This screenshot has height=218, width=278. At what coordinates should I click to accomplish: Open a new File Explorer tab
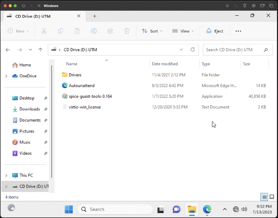click(94, 16)
